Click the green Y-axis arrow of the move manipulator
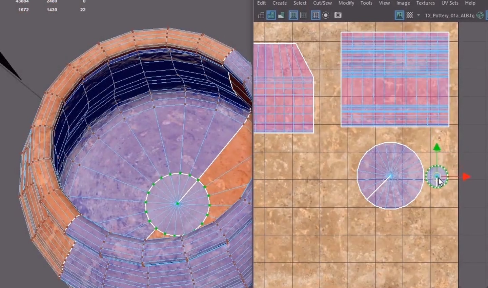The height and width of the screenshot is (288, 488). click(x=437, y=147)
